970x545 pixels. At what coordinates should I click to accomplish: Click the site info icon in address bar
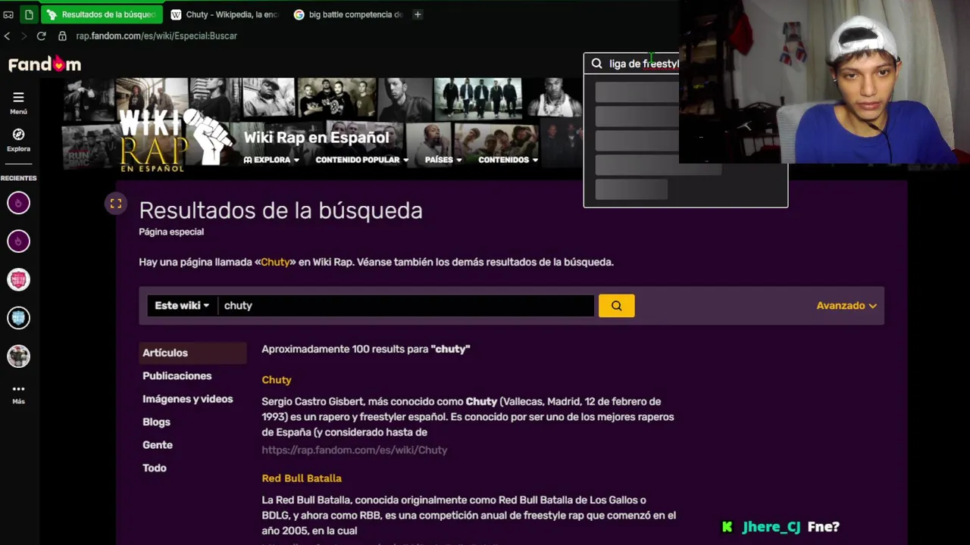[x=62, y=36]
